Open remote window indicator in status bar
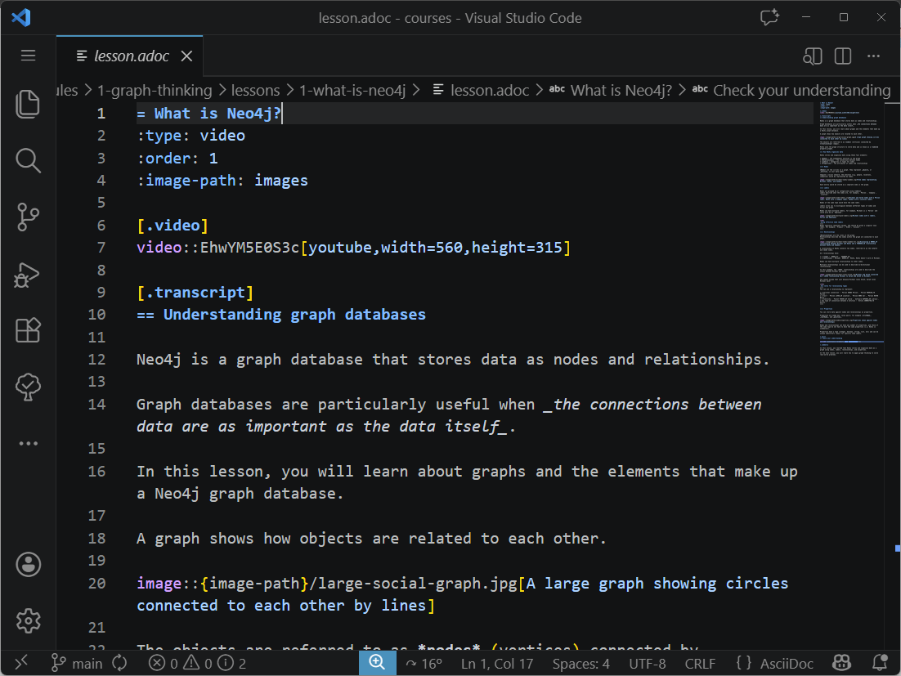Viewport: 901px width, 676px height. (21, 664)
